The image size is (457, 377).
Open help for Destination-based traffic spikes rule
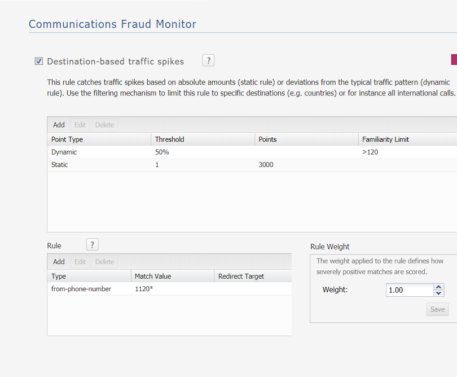(x=208, y=60)
